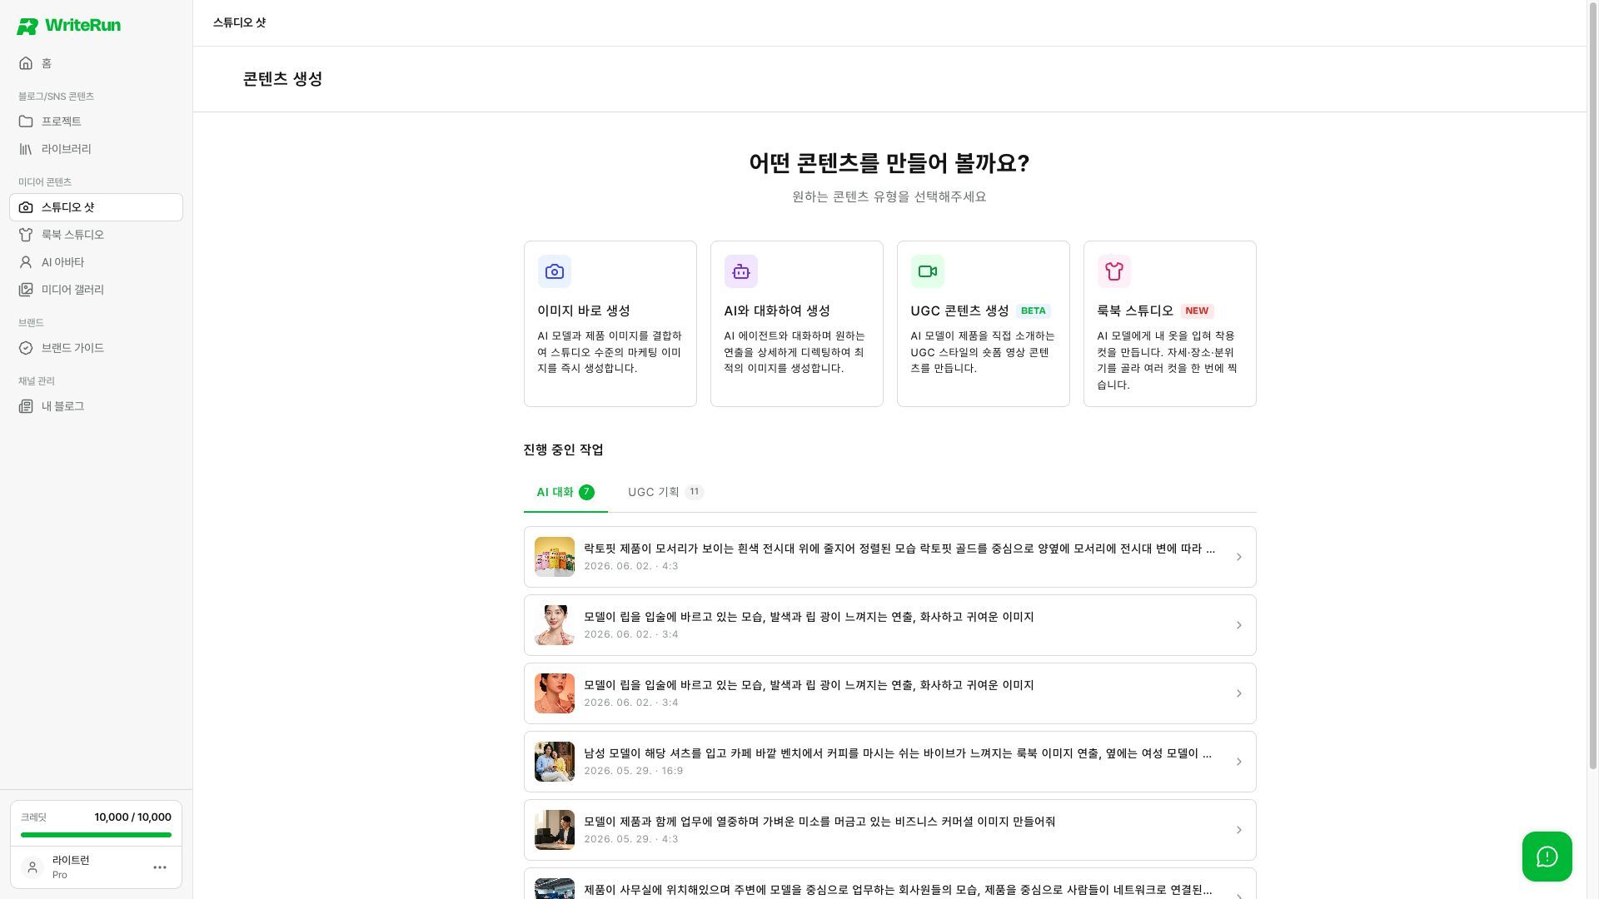Select 이미지 바로 생성 card title
Image resolution: width=1599 pixels, height=899 pixels.
pyautogui.click(x=584, y=310)
